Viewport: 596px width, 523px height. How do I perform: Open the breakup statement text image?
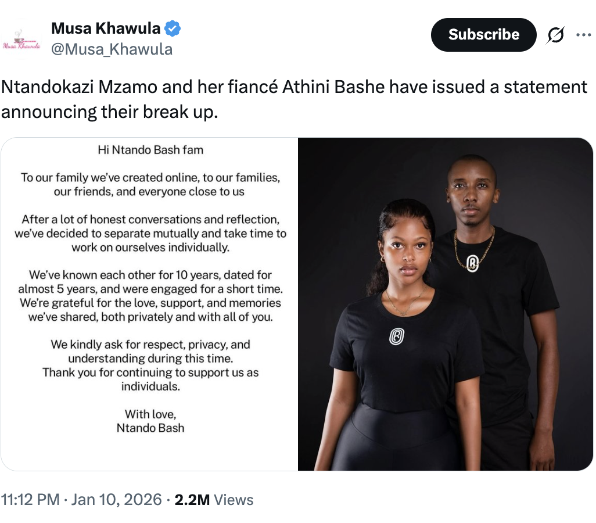[150, 304]
